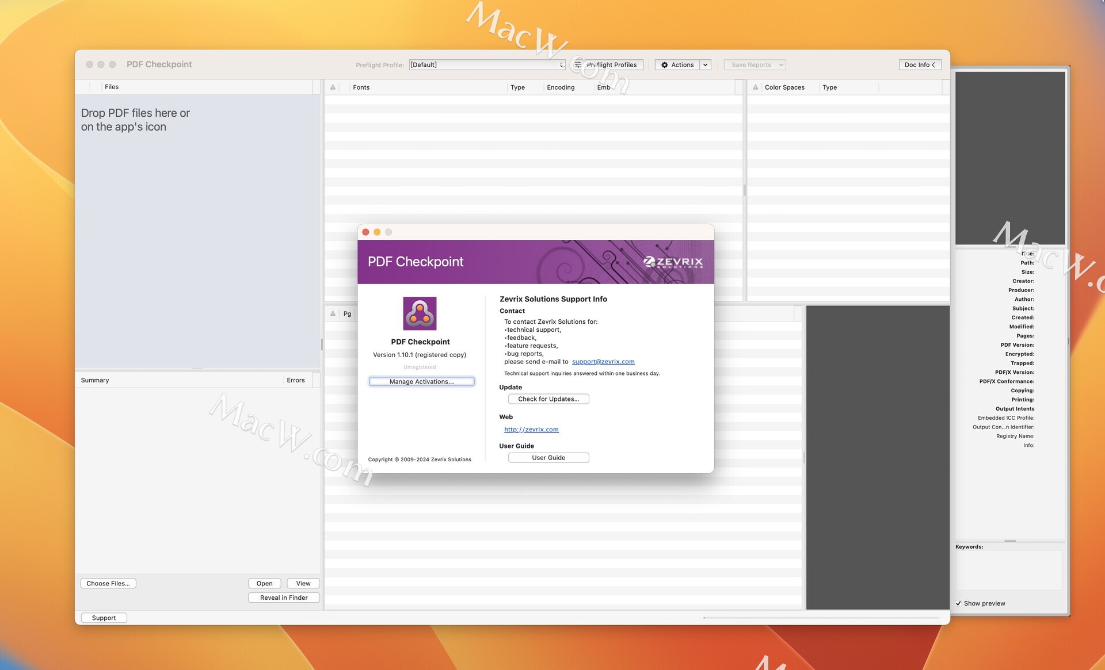
Task: Click Check for Updates button
Action: pos(548,399)
